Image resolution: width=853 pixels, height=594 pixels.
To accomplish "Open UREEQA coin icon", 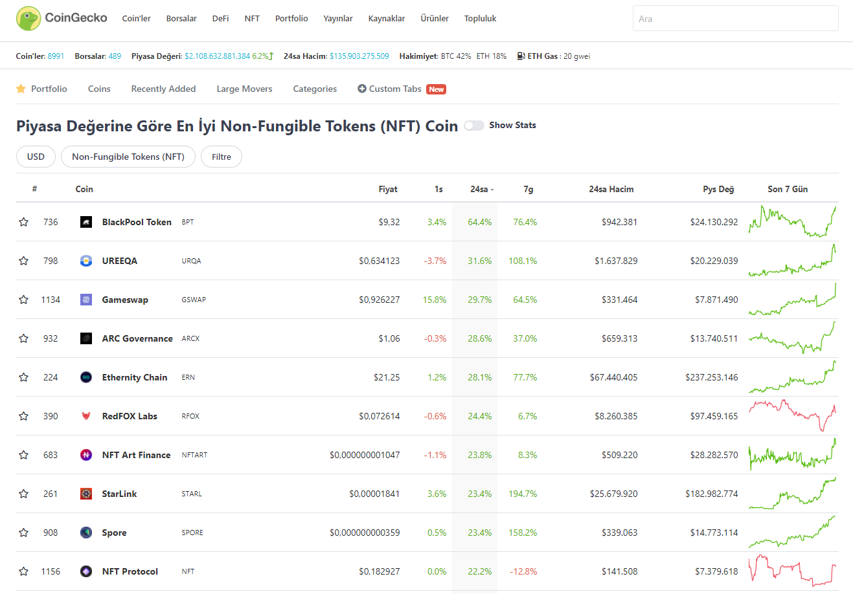I will click(86, 261).
